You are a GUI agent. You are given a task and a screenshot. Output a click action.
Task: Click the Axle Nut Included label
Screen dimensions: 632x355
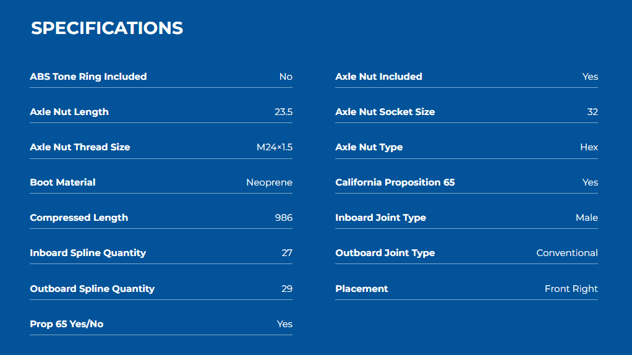[378, 77]
